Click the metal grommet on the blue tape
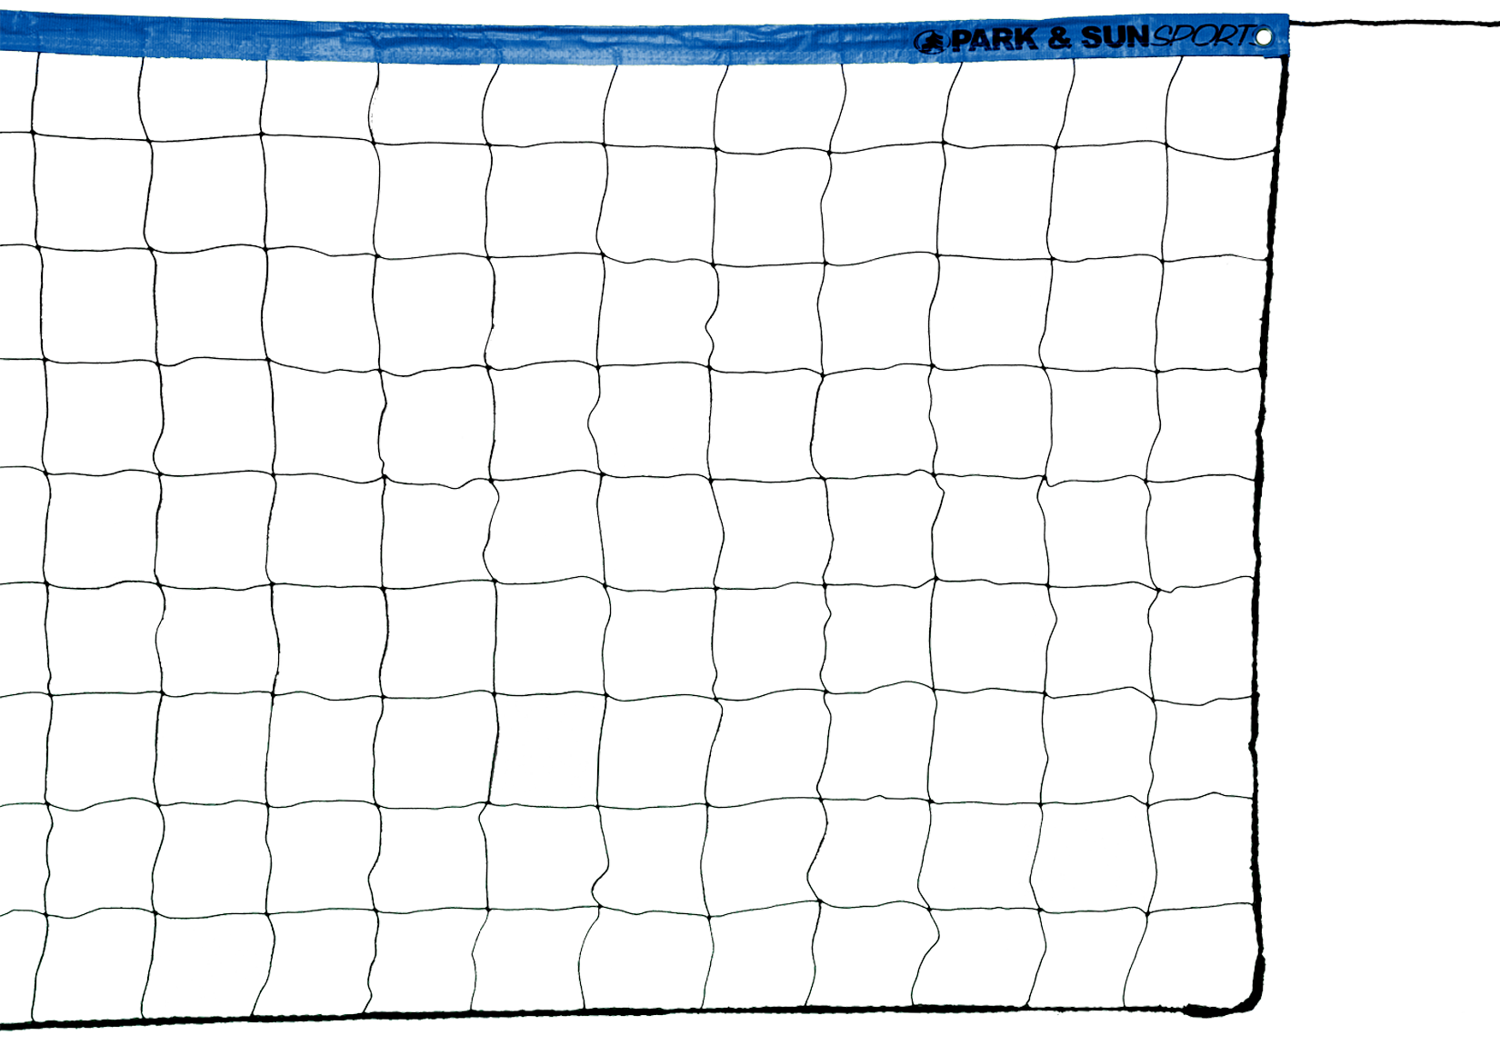Image resolution: width=1500 pixels, height=1045 pixels. [1264, 36]
